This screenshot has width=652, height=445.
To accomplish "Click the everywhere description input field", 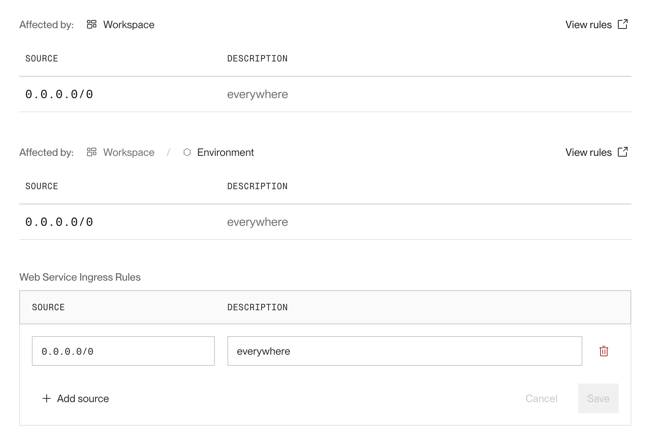I will pos(405,351).
